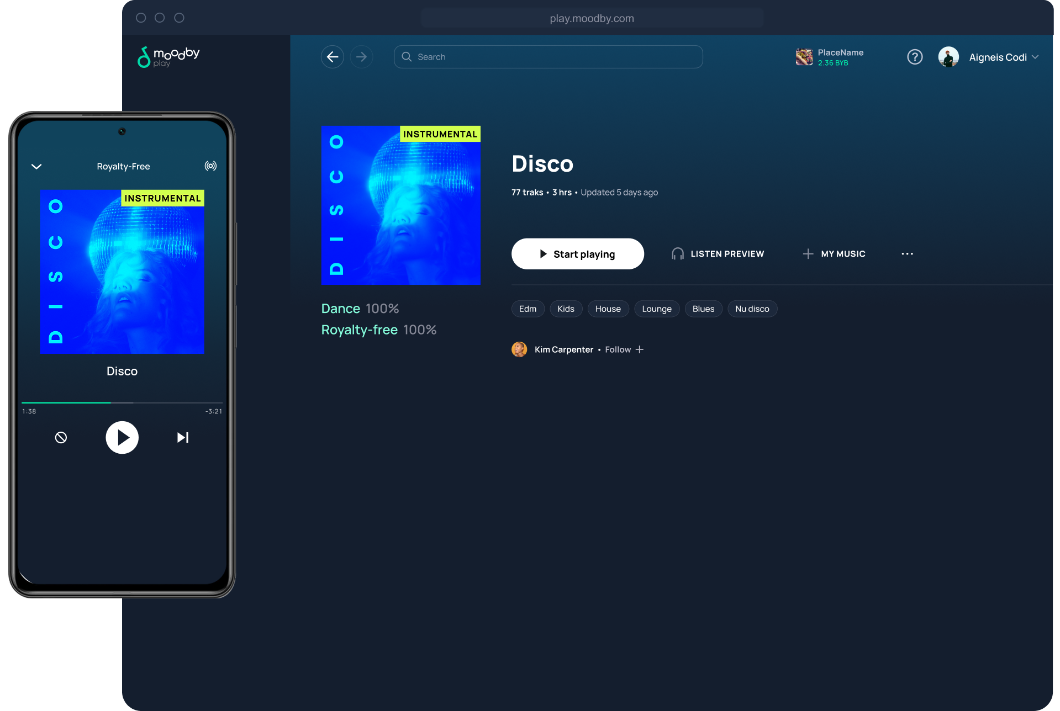The height and width of the screenshot is (711, 1060).
Task: Click the playback progress bar on the phone
Action: 122,402
